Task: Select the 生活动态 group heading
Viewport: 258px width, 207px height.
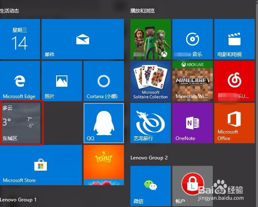Action: pos(10,11)
